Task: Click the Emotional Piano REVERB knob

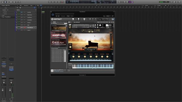Action: [107, 57]
